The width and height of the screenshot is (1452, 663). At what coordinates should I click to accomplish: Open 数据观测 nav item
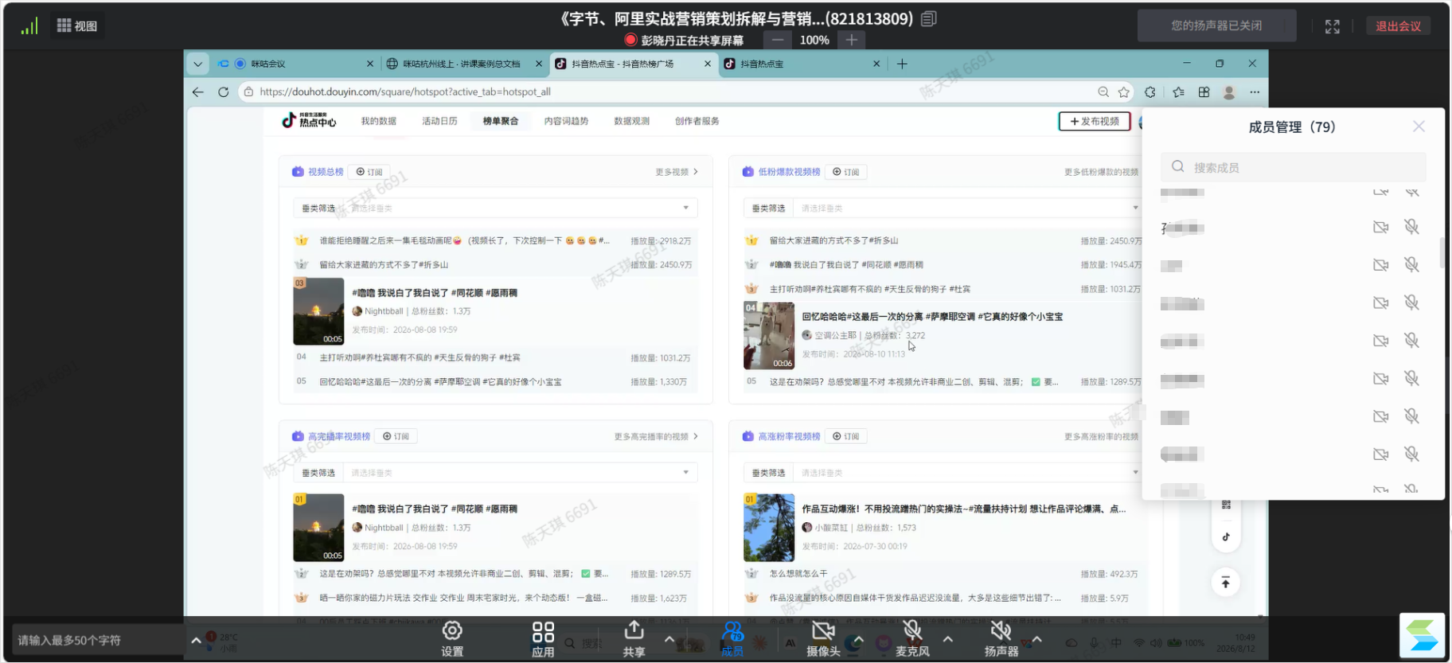click(631, 121)
